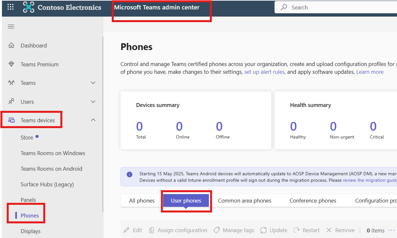Image resolution: width=397 pixels, height=238 pixels.
Task: Click the info icon in migration banner
Action: [130, 174]
